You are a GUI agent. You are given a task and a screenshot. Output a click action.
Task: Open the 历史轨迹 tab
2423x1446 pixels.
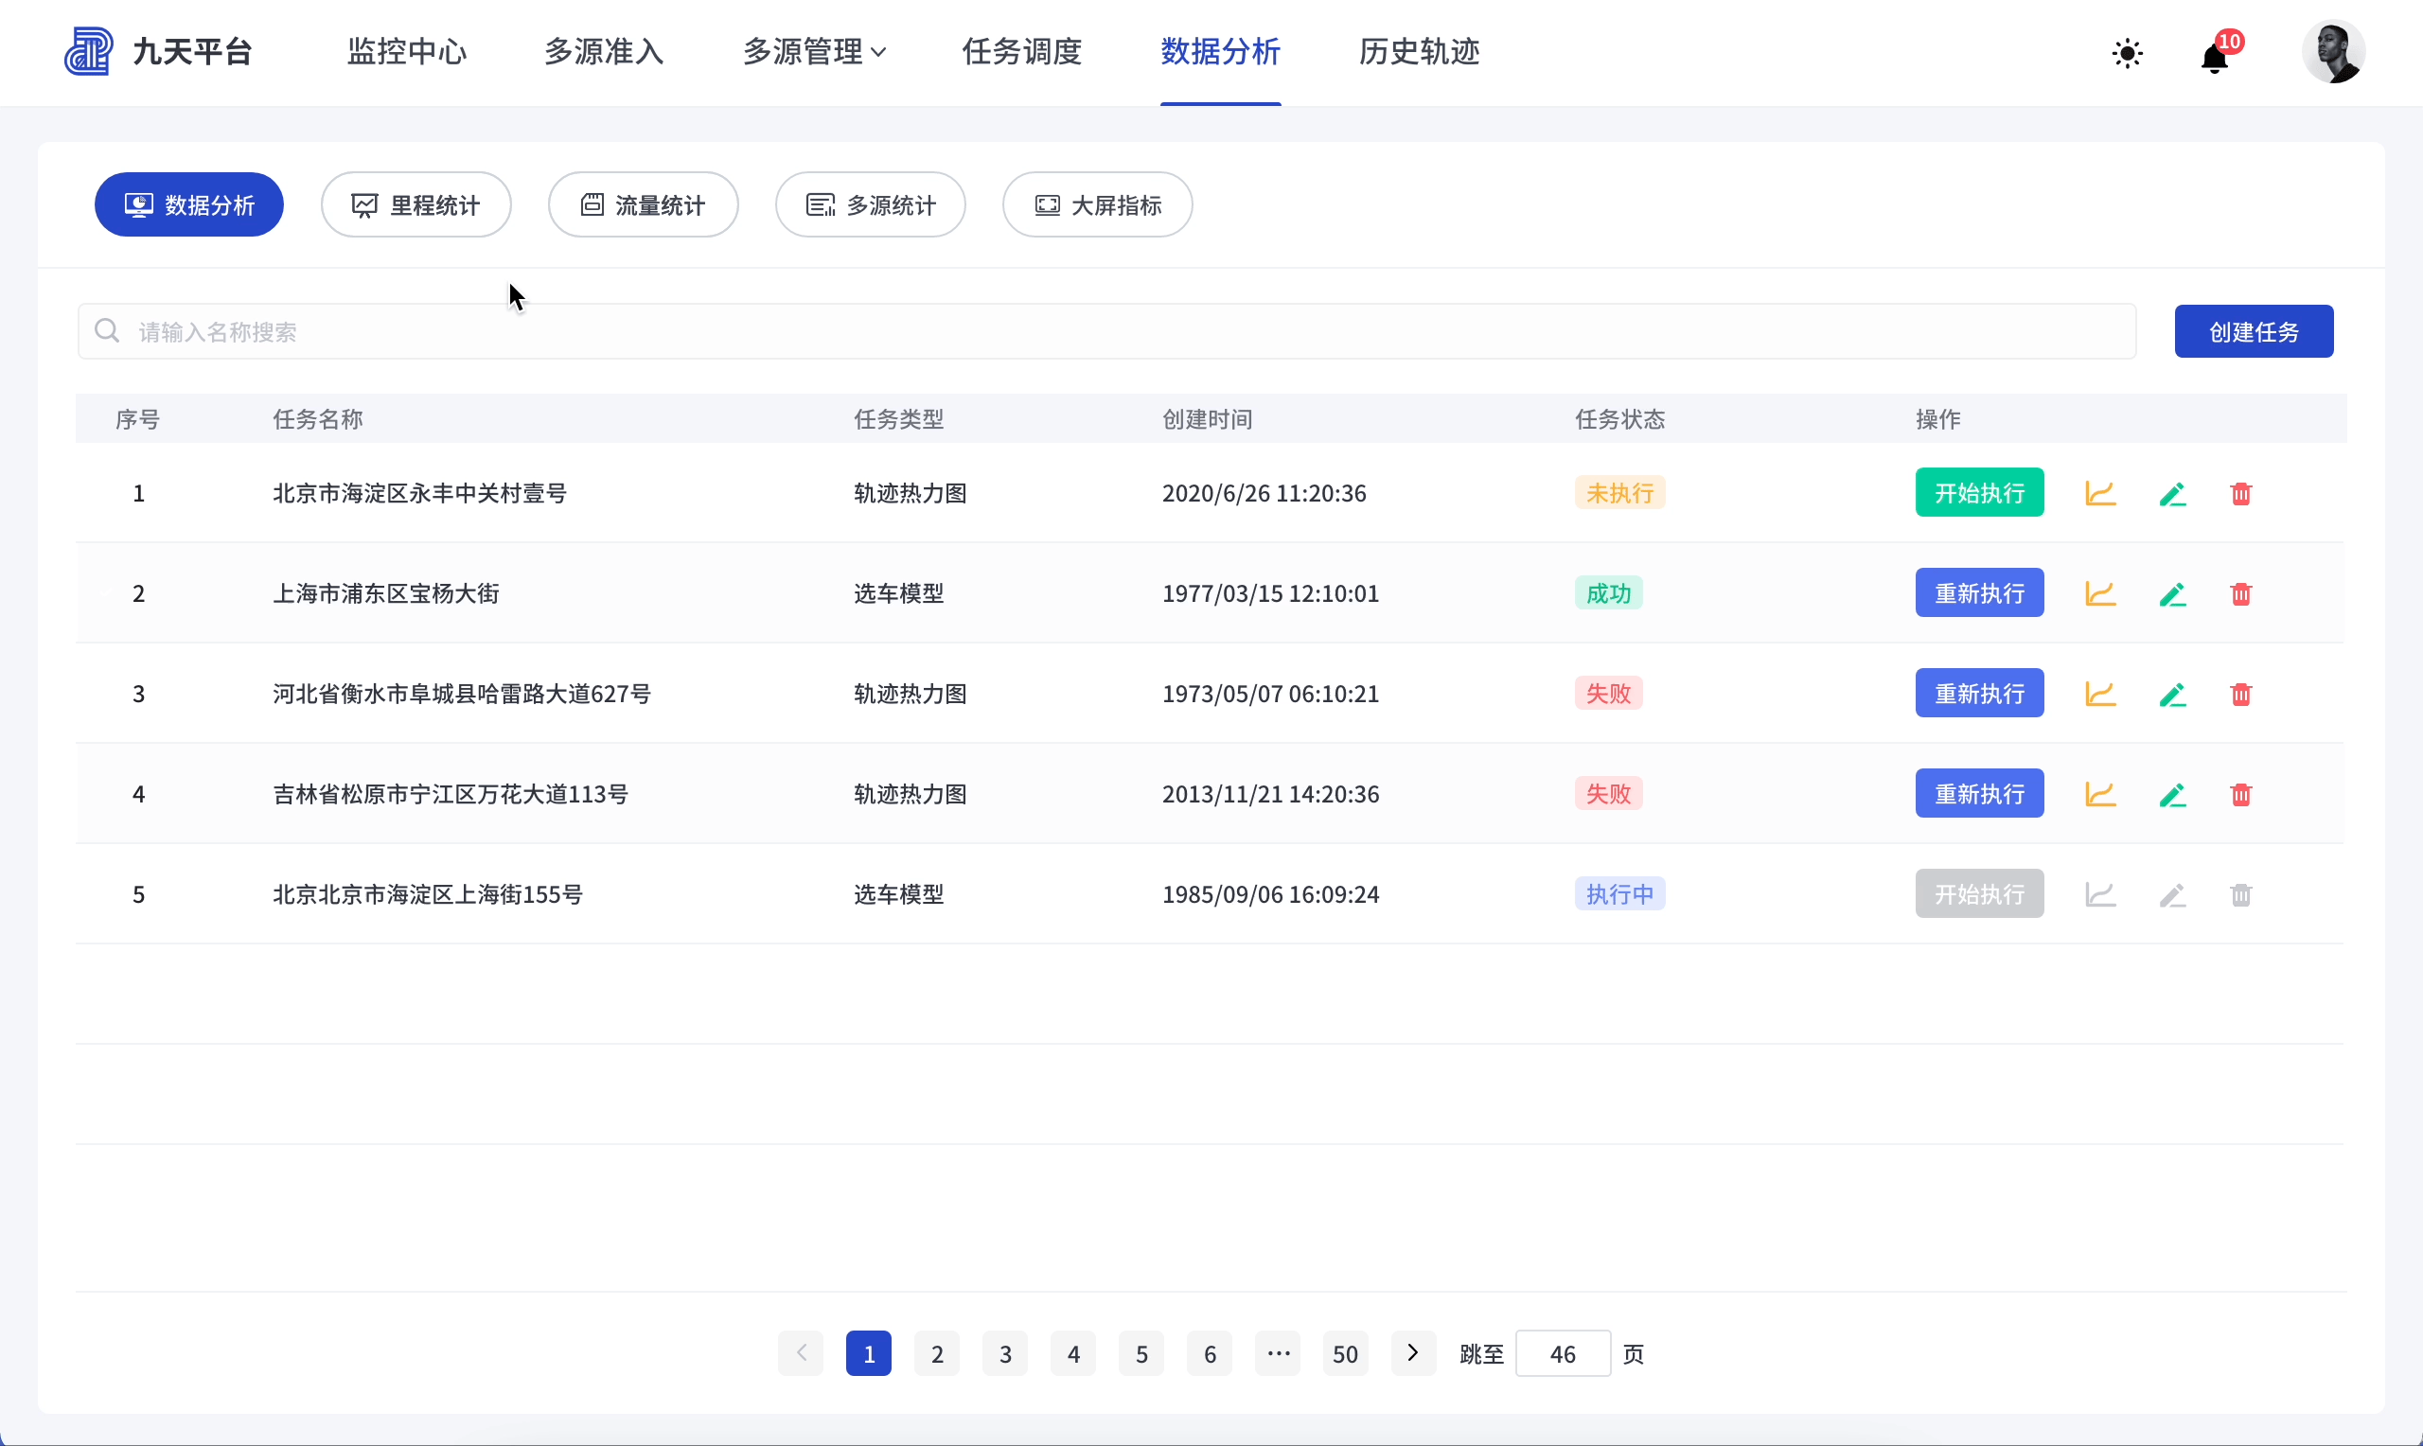pyautogui.click(x=1419, y=52)
